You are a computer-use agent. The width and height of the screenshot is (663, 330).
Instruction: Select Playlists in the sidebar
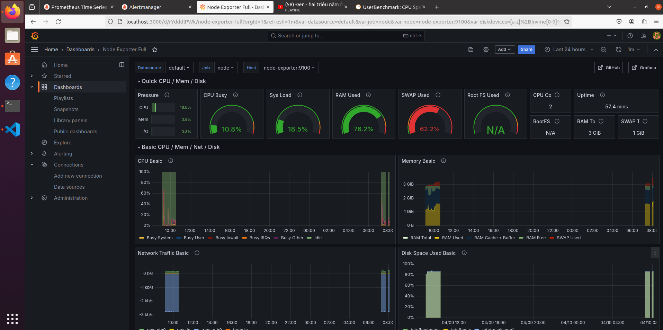pyautogui.click(x=63, y=98)
